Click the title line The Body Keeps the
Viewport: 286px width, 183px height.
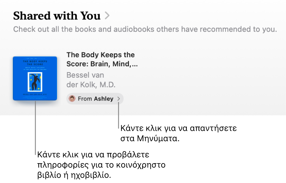click(x=100, y=55)
